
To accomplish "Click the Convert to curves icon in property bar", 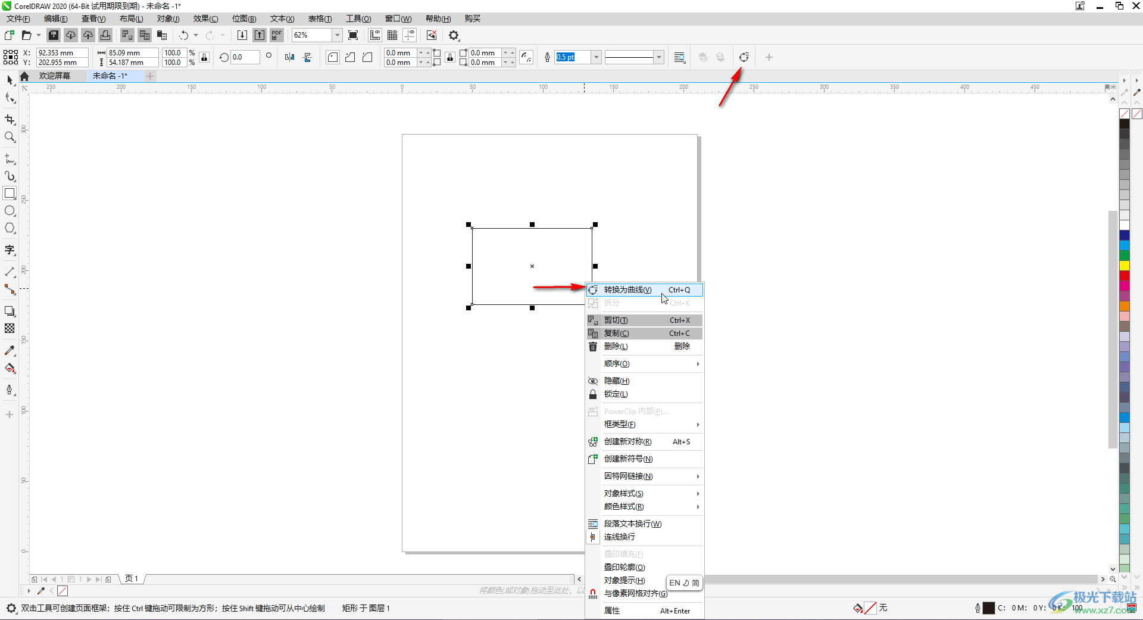I will click(x=744, y=57).
